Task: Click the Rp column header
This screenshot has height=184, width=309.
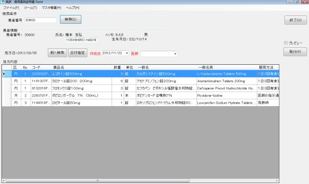Action: click(26, 68)
